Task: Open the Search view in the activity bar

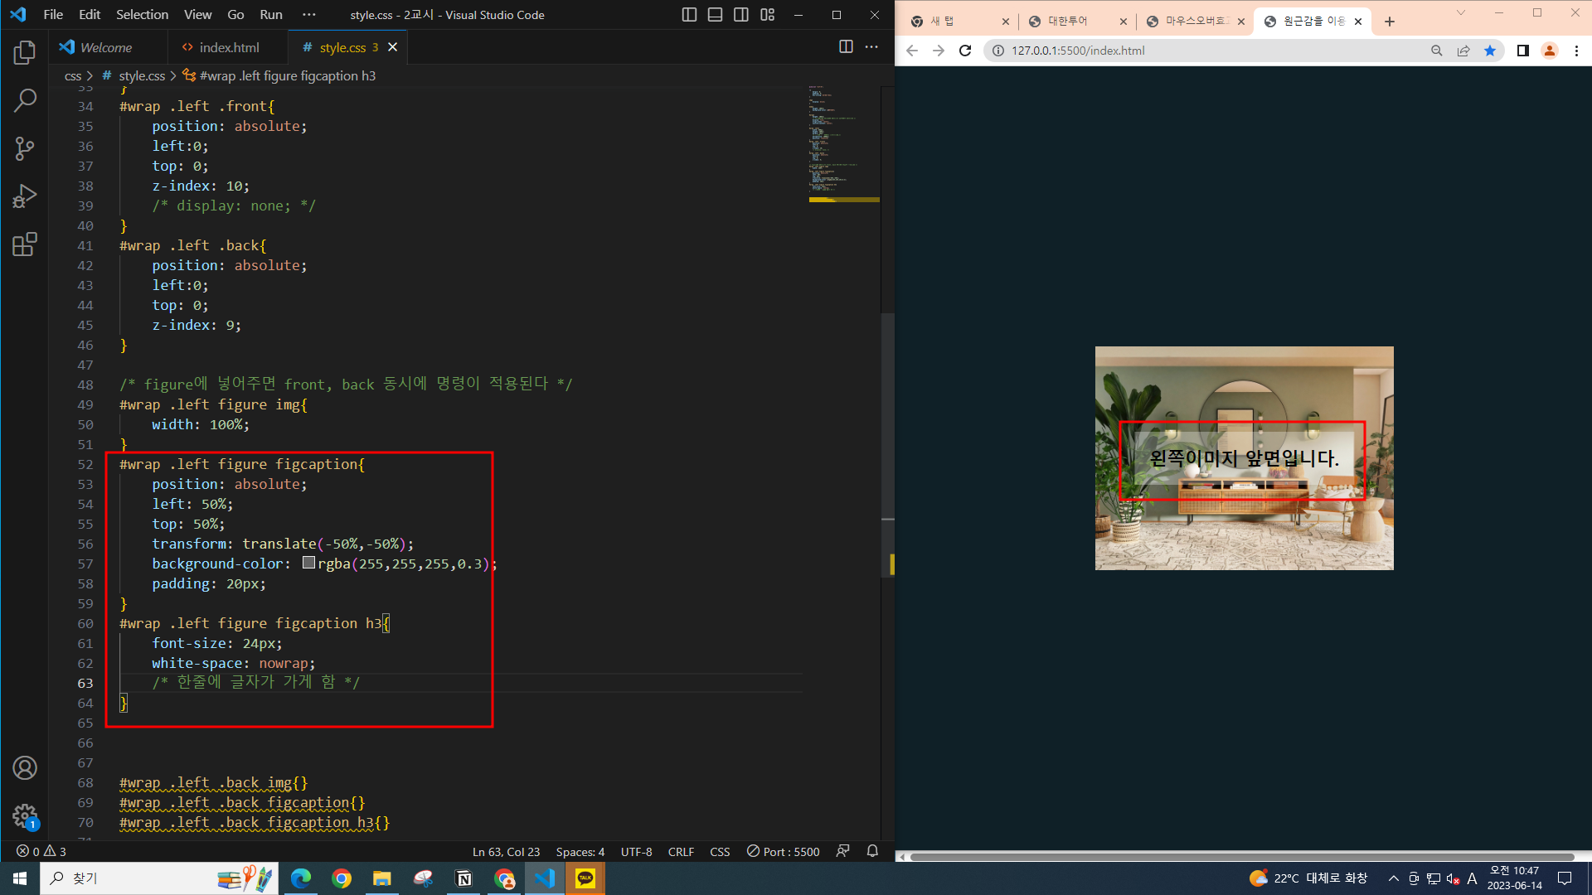Action: 25,101
